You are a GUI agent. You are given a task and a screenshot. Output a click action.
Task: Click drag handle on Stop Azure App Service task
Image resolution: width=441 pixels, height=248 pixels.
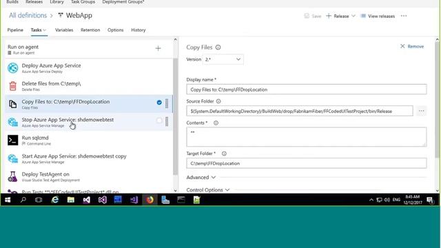(167, 121)
